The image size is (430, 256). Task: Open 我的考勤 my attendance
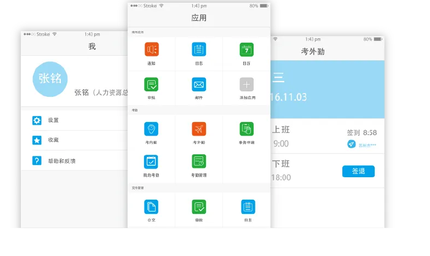point(151,162)
